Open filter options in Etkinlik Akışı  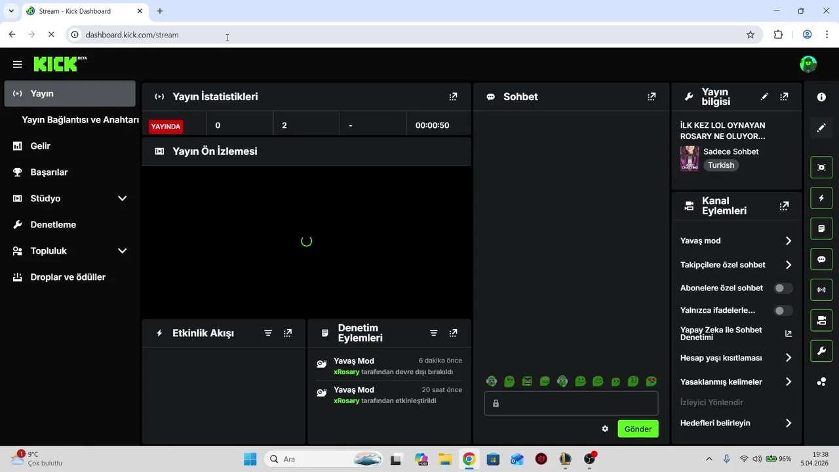(x=267, y=333)
